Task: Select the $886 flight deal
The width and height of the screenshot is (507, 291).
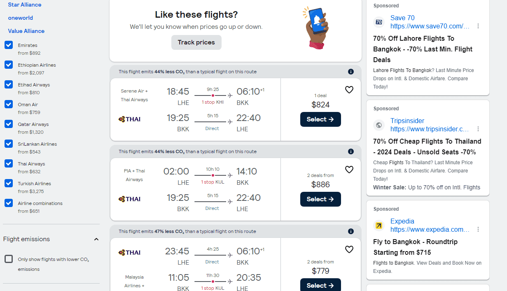Action: tap(320, 199)
